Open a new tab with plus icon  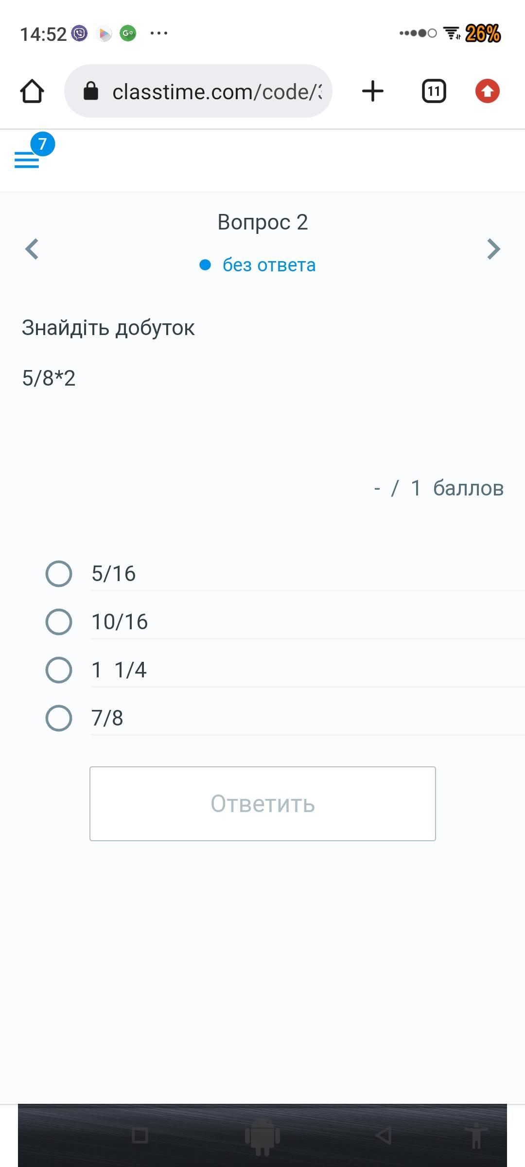click(x=373, y=91)
